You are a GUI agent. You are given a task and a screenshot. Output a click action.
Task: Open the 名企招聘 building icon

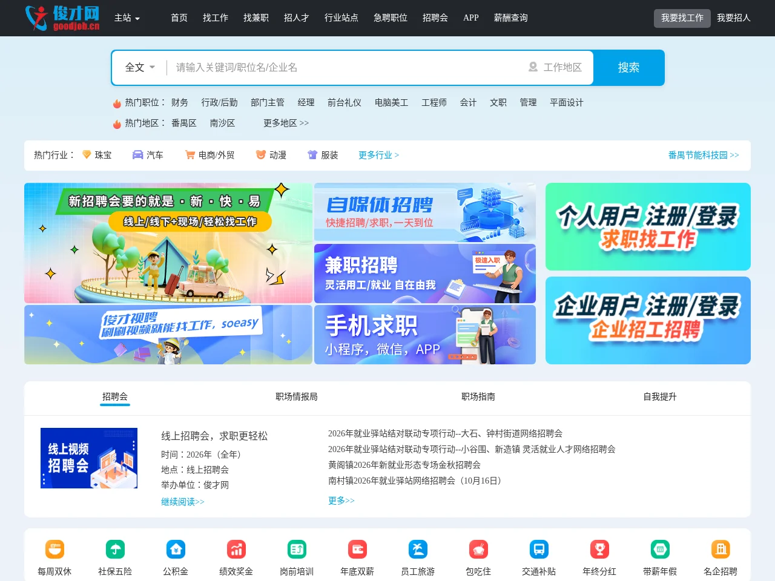[x=721, y=550]
